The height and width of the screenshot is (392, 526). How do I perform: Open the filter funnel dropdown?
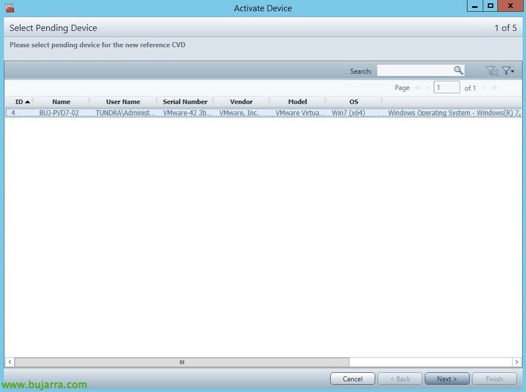pos(507,71)
